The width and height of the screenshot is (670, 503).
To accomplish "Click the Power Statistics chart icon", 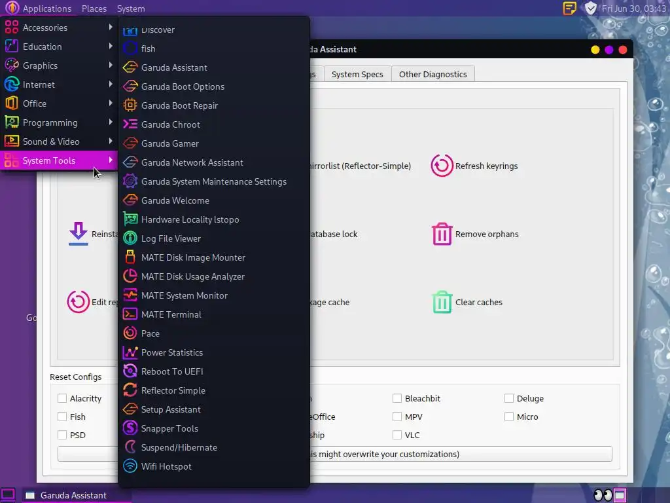I will click(130, 352).
